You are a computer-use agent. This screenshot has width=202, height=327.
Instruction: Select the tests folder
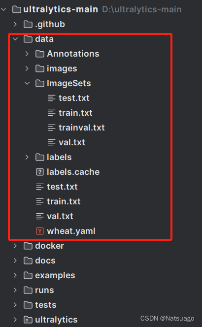point(46,305)
